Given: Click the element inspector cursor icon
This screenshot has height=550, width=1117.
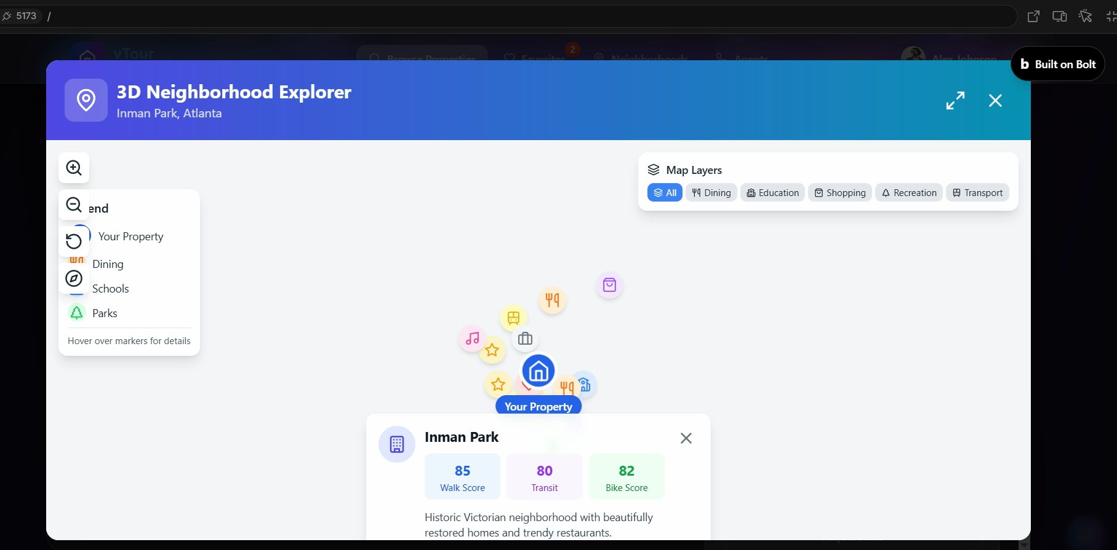Looking at the screenshot, I should click(x=1086, y=17).
